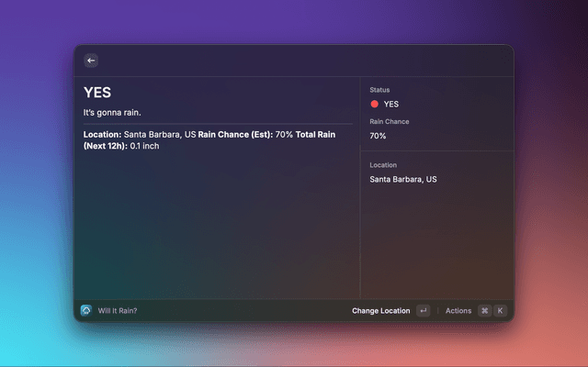Click the Will It Rain extension icon
The image size is (588, 367).
(86, 310)
